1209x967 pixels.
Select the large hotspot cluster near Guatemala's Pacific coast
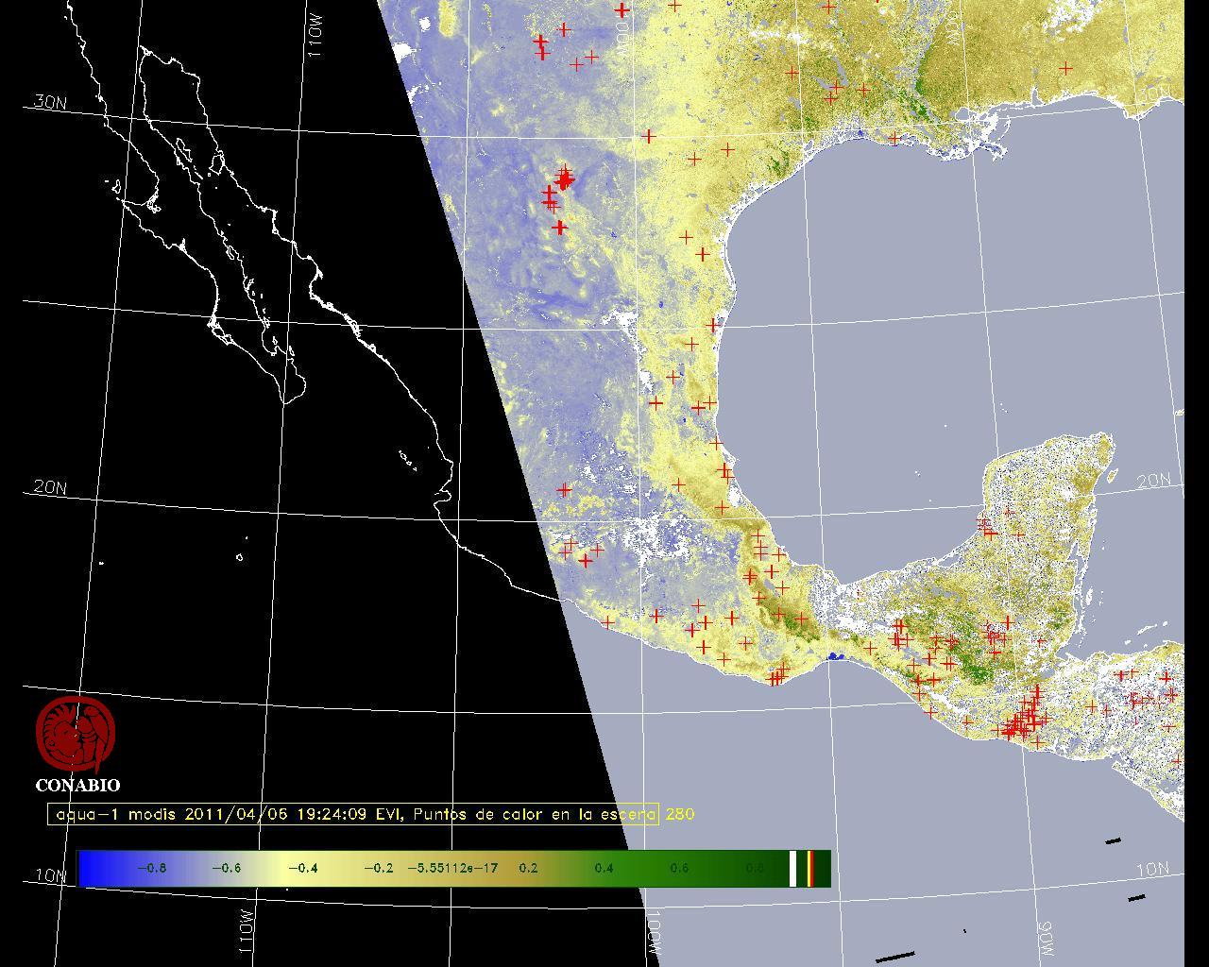[x=1022, y=722]
